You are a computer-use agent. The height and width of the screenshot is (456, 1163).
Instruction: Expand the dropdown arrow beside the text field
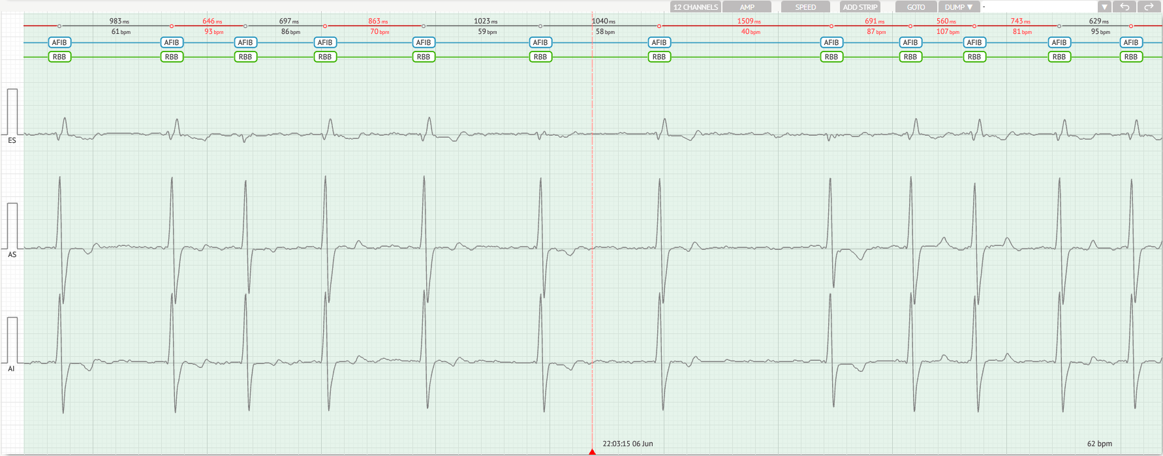pos(1104,7)
